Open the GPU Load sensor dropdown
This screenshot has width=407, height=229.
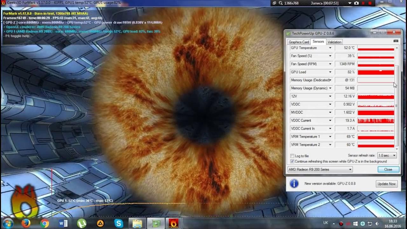pos(330,72)
